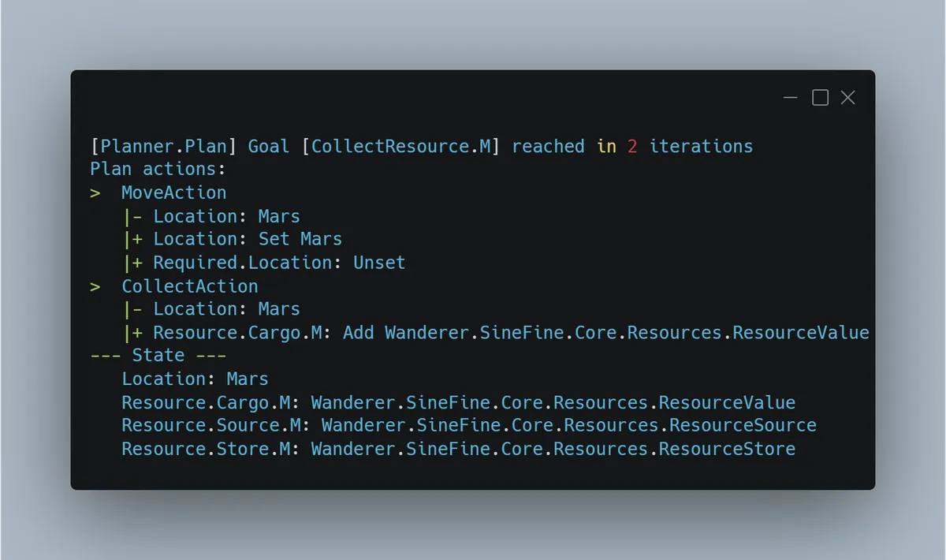Select the "Required.Location: Unset" effect line
The image size is (946, 560).
279,263
